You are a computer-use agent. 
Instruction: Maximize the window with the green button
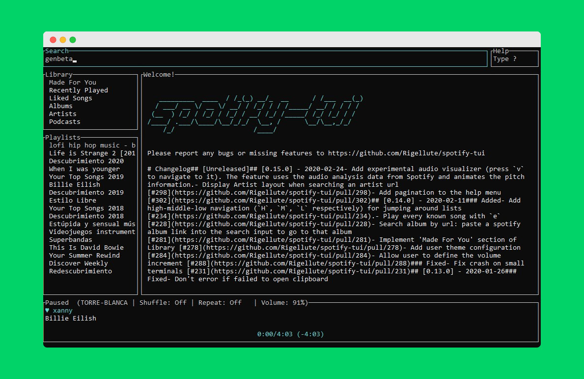point(73,40)
